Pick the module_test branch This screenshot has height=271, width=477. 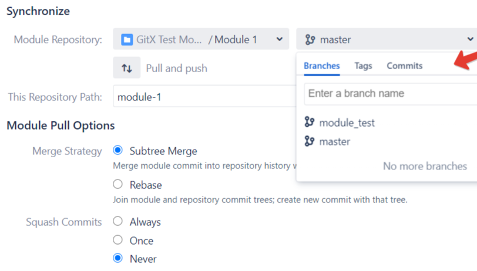347,123
